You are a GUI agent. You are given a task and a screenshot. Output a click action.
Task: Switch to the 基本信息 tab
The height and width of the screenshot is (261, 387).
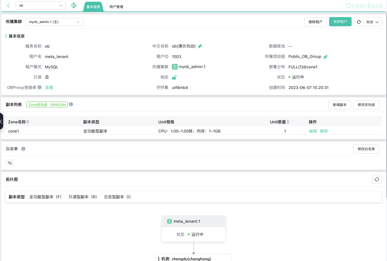[93, 7]
